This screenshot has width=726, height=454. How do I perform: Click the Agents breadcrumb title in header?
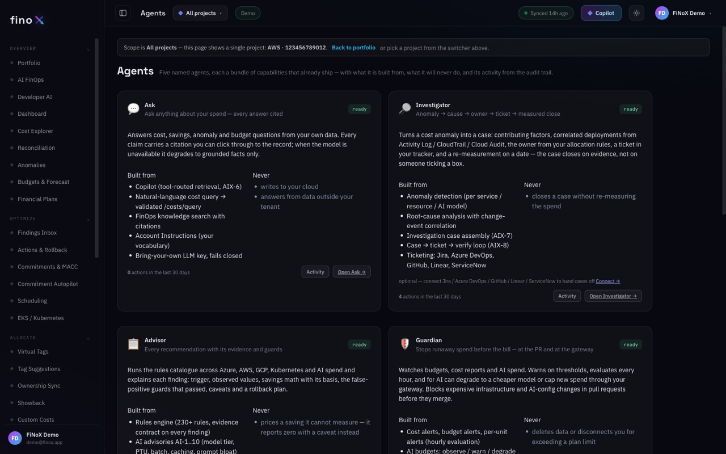point(153,13)
